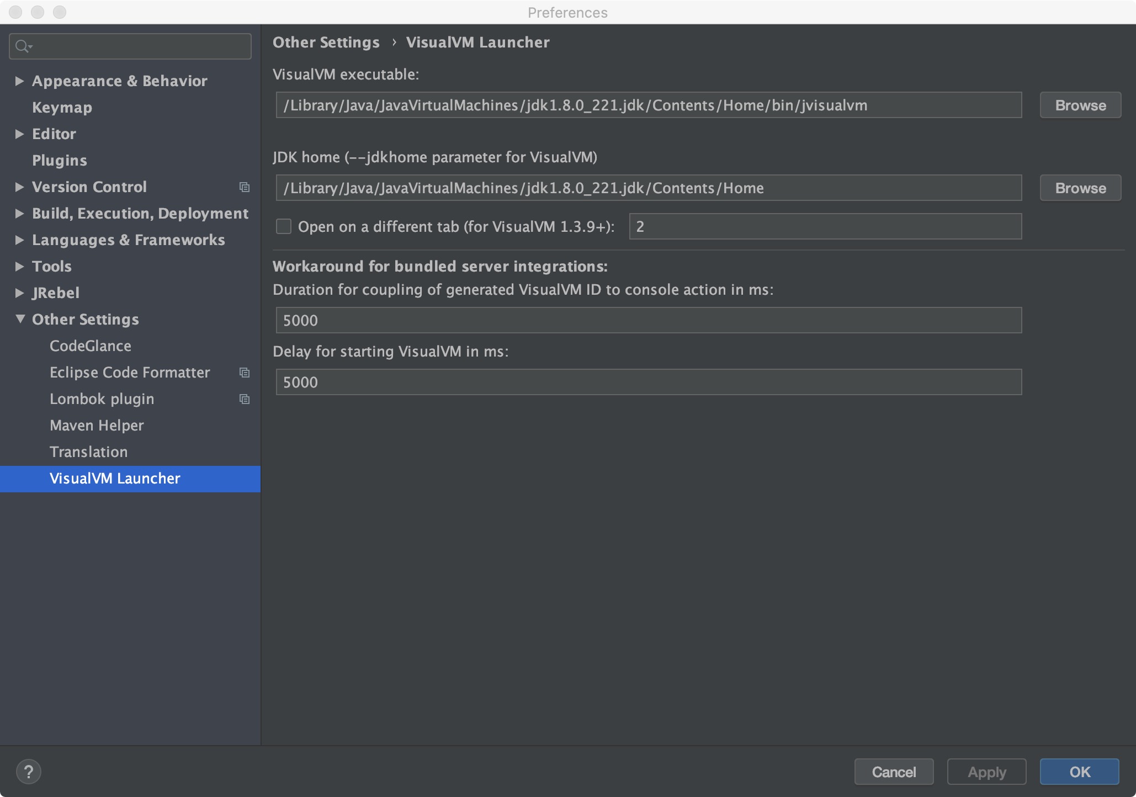Enable Open on a different tab checkbox

pyautogui.click(x=284, y=226)
